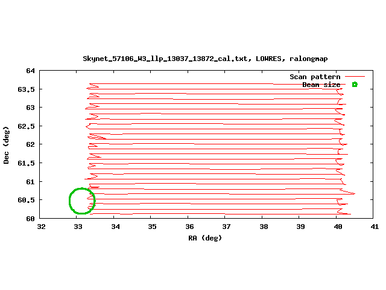Click the 'Dec (deg)' axis label

pos(6,145)
